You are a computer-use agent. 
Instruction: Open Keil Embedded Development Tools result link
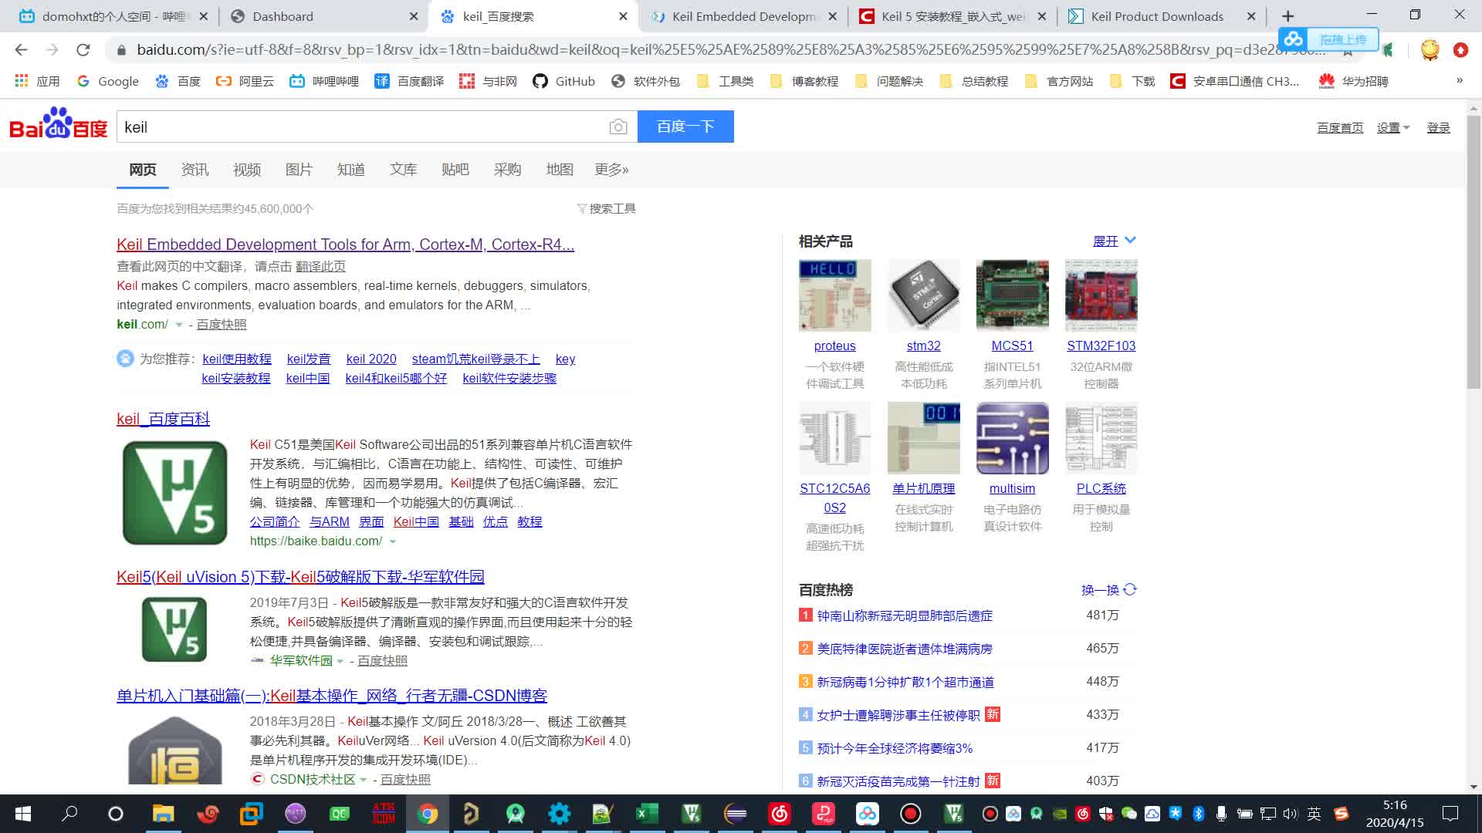(345, 245)
